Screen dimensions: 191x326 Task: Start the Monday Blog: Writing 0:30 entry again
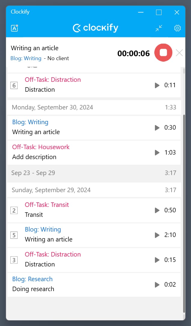157,128
